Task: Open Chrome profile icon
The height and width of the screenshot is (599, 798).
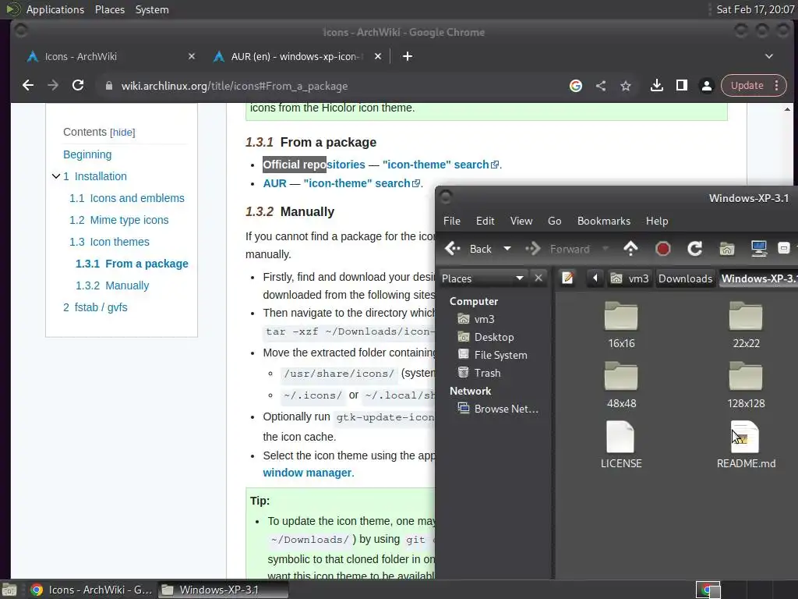Action: tap(706, 86)
